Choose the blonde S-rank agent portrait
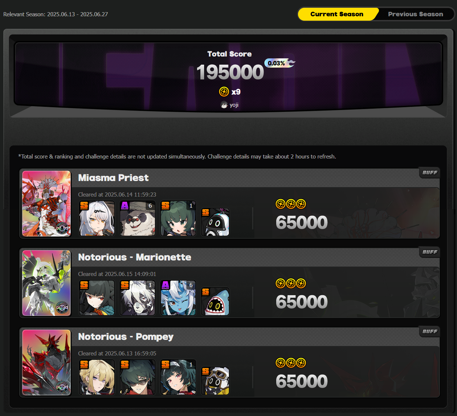The width and height of the screenshot is (457, 416). 97,377
